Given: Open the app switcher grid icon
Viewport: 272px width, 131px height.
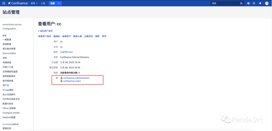Looking at the screenshot, I should coord(4,3).
